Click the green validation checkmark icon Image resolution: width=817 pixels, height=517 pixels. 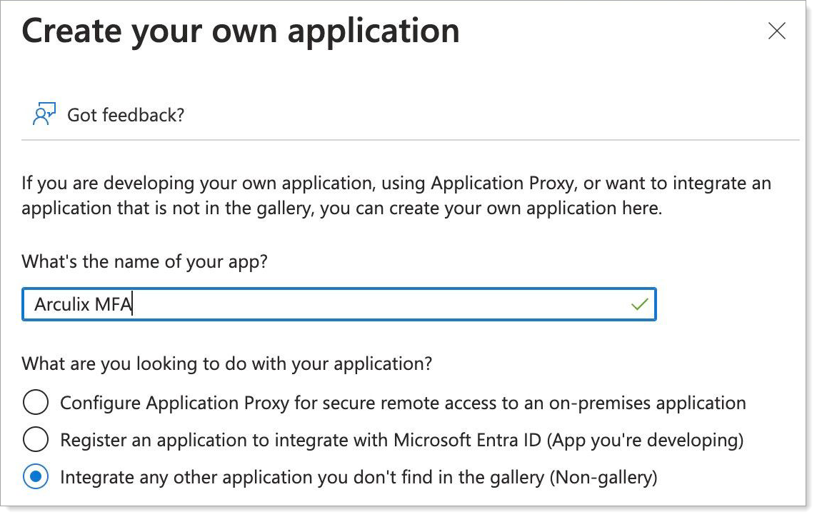coord(640,305)
